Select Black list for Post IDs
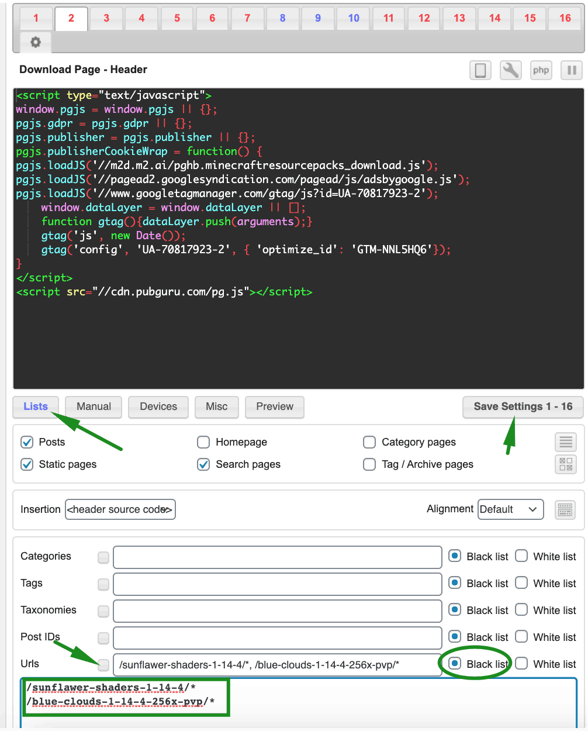The image size is (588, 731). pos(455,637)
